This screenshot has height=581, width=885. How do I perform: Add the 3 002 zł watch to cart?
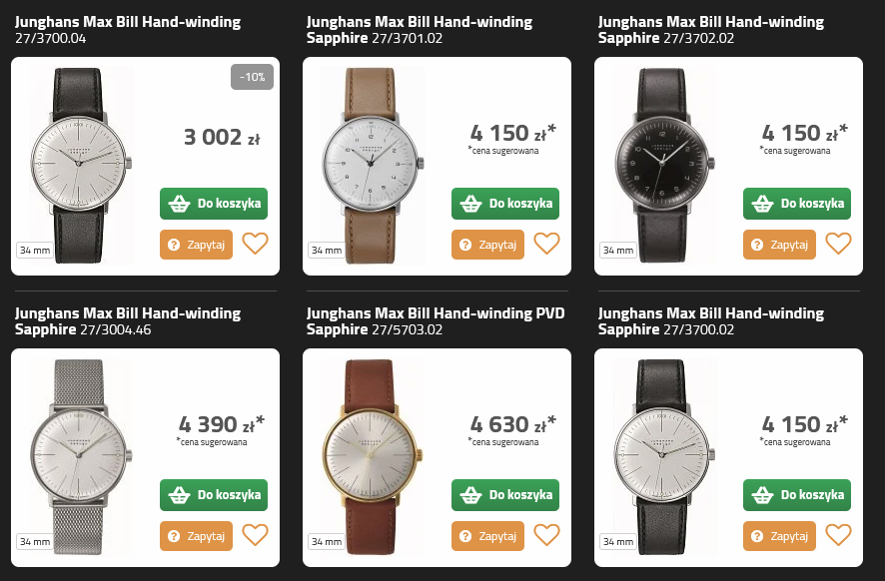click(x=214, y=204)
